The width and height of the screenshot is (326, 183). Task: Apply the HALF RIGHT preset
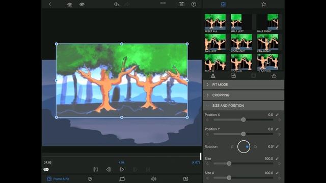click(x=267, y=23)
